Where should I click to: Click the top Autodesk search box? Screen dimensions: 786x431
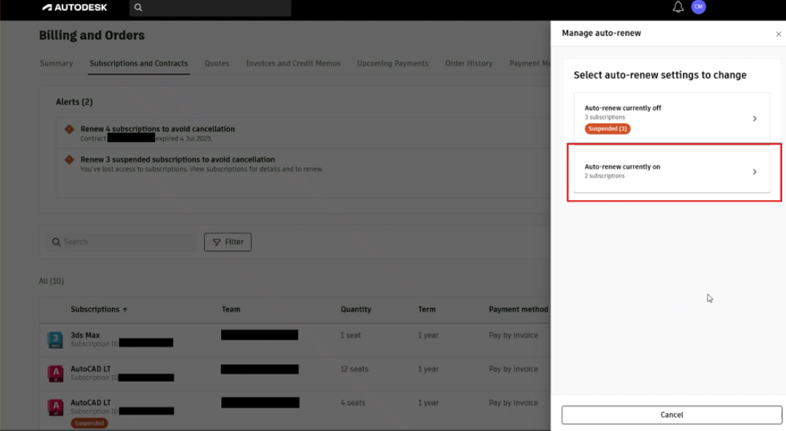[210, 8]
